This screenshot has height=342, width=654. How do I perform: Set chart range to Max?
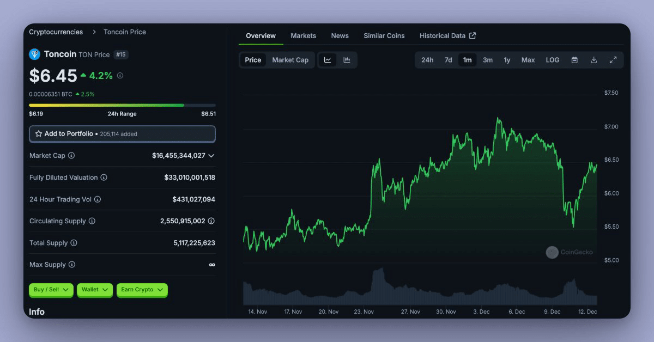(x=528, y=60)
